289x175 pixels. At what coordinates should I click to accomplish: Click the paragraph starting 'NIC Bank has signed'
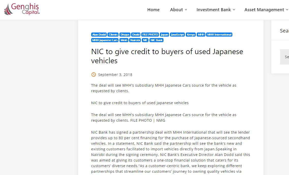[171, 152]
